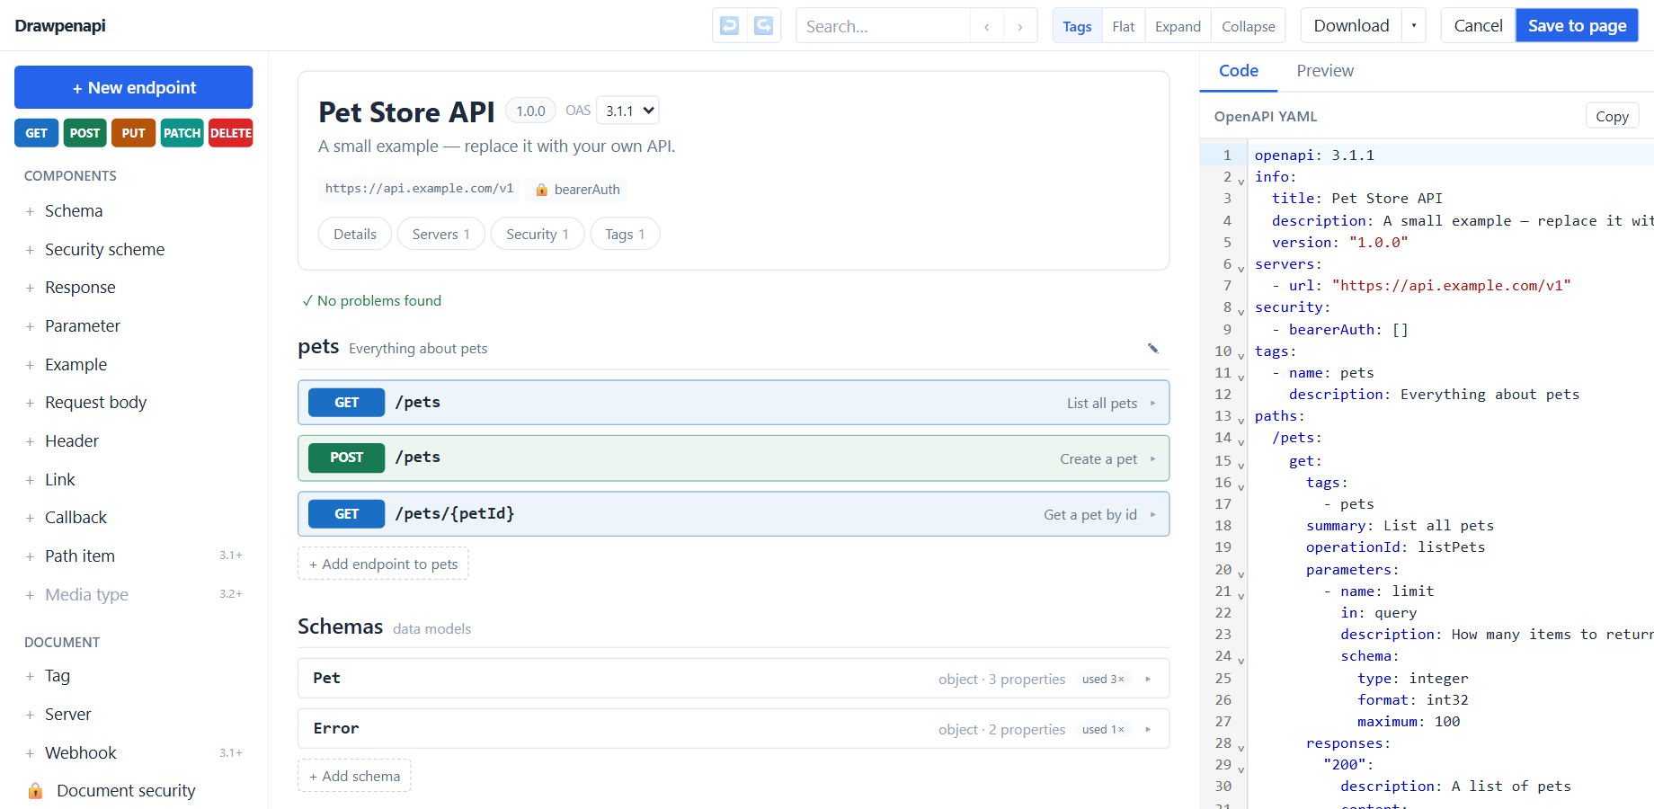Click Add endpoint to pets
Image resolution: width=1654 pixels, height=809 pixels.
384,564
